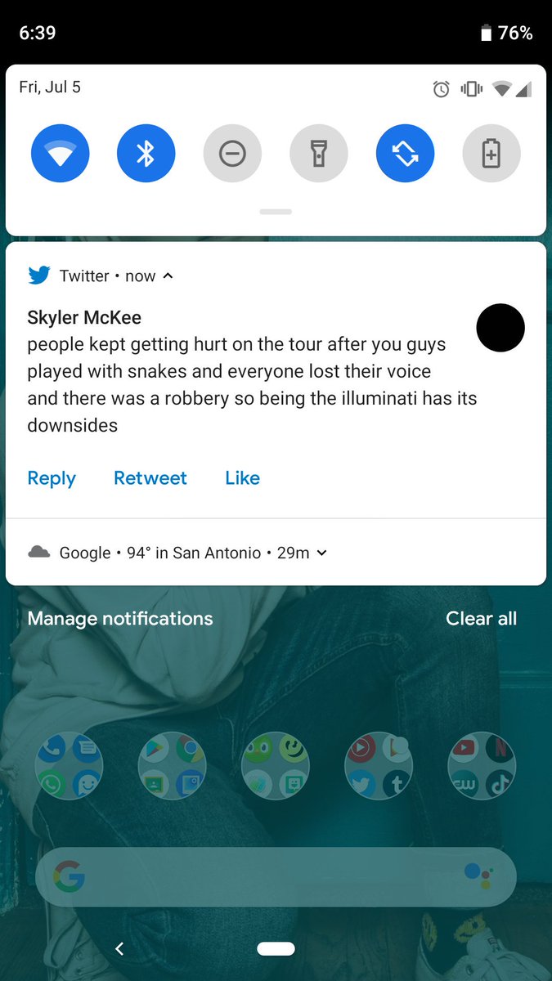Viewport: 552px width, 981px height.
Task: Launch Google Assistant from search bar dots
Action: tap(478, 877)
